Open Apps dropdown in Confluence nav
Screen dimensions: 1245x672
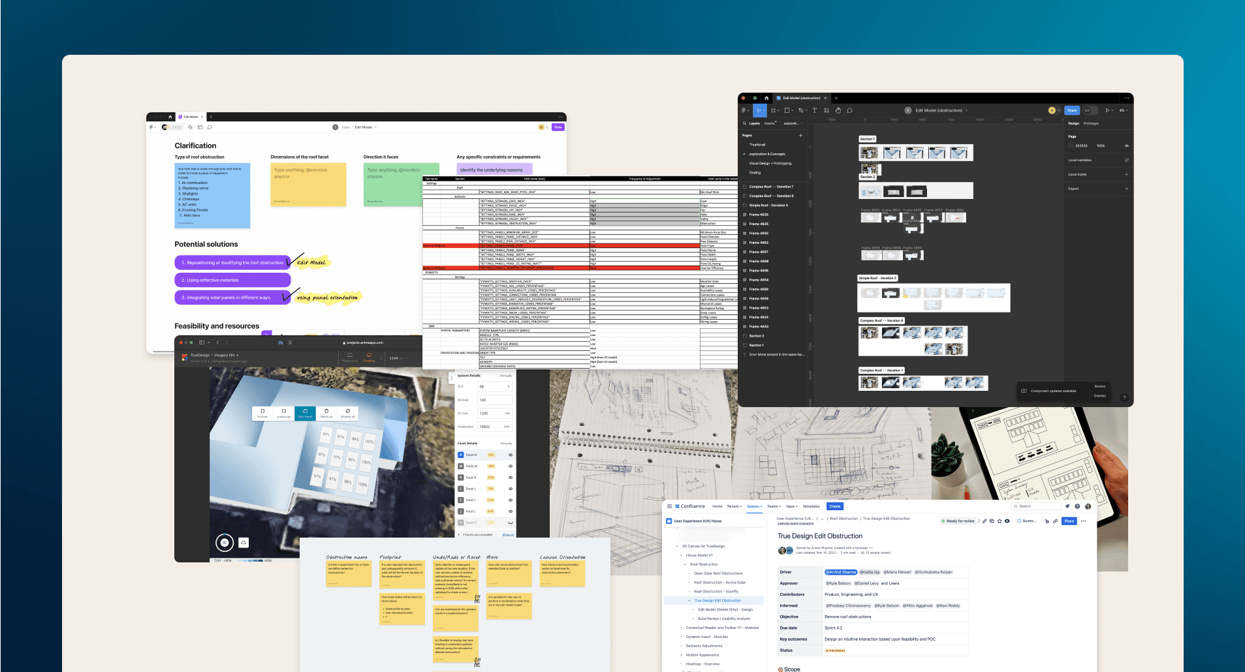pos(792,506)
